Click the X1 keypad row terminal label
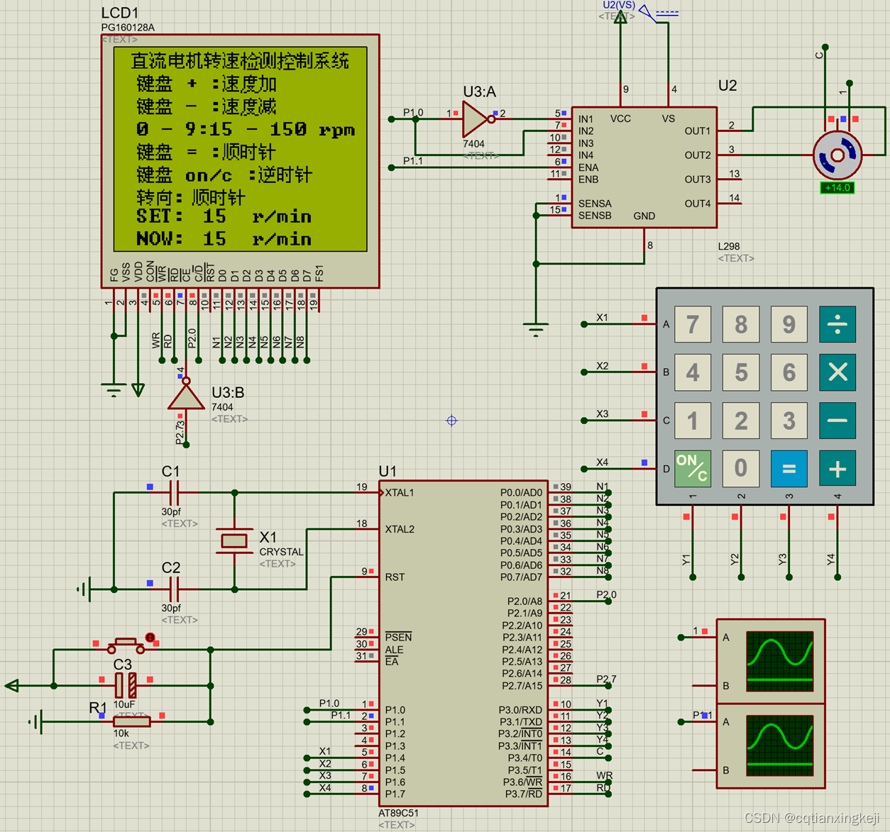Viewport: 890px width, 832px height. pyautogui.click(x=603, y=317)
